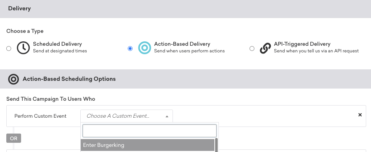Screen dimensions: 371x152
Task: Click the API-Triggered Delivery chain link icon
Action: [x=265, y=48]
